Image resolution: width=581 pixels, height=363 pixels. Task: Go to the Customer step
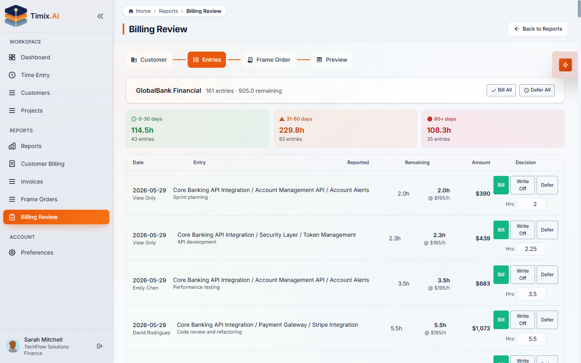(149, 60)
